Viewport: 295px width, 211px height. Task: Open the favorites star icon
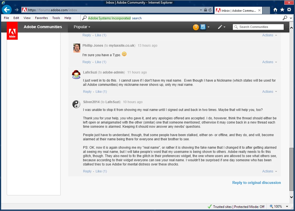[282, 10]
